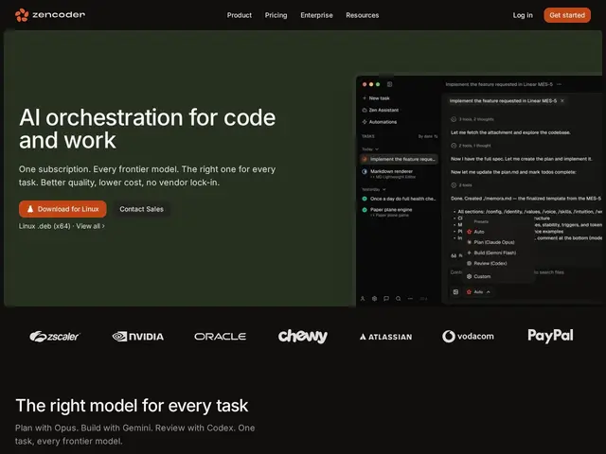Click the PayPal logo
The height and width of the screenshot is (454, 606).
[550, 336]
